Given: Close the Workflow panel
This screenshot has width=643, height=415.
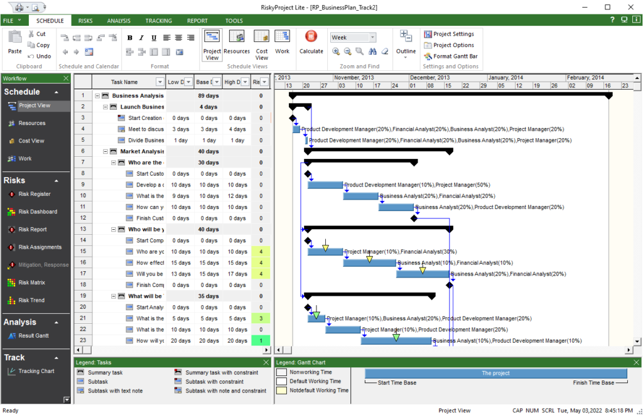Looking at the screenshot, I should point(66,78).
